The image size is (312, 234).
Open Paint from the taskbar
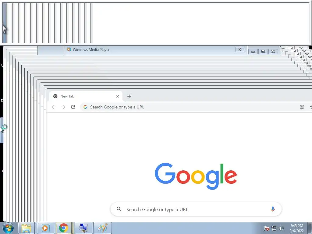point(103,228)
